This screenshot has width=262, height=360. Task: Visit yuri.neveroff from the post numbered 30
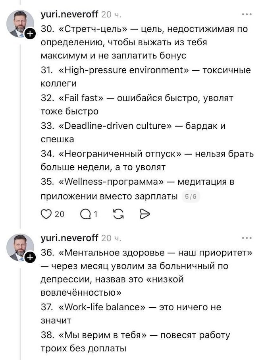point(69,14)
